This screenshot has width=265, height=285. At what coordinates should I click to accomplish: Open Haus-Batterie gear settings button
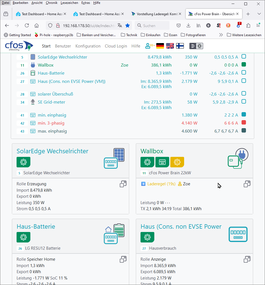point(23,237)
